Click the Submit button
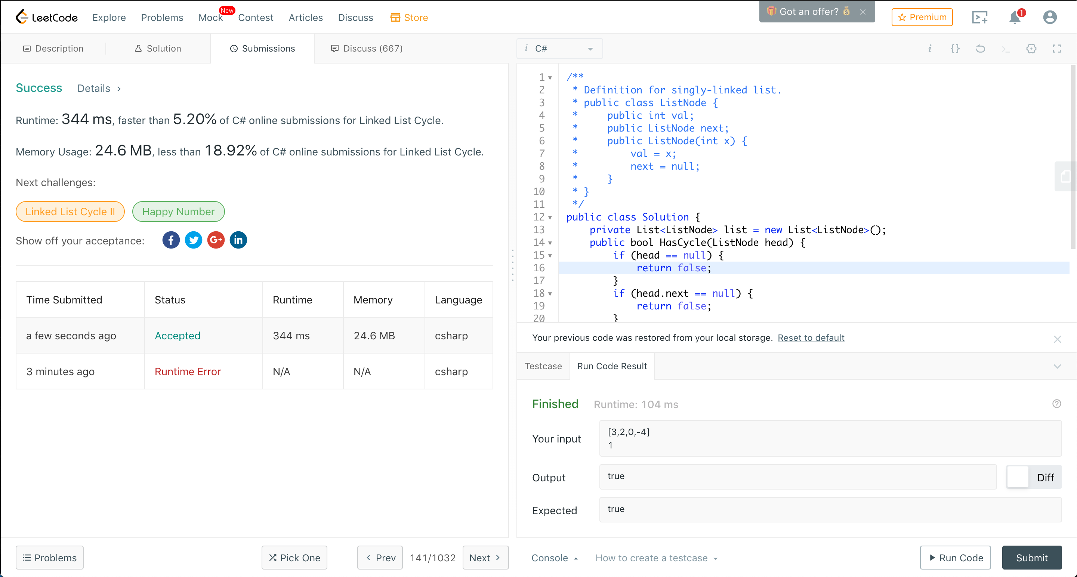This screenshot has height=577, width=1077. click(x=1031, y=557)
